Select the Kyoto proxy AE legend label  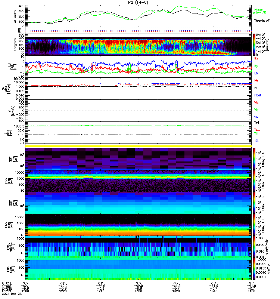click(x=259, y=11)
